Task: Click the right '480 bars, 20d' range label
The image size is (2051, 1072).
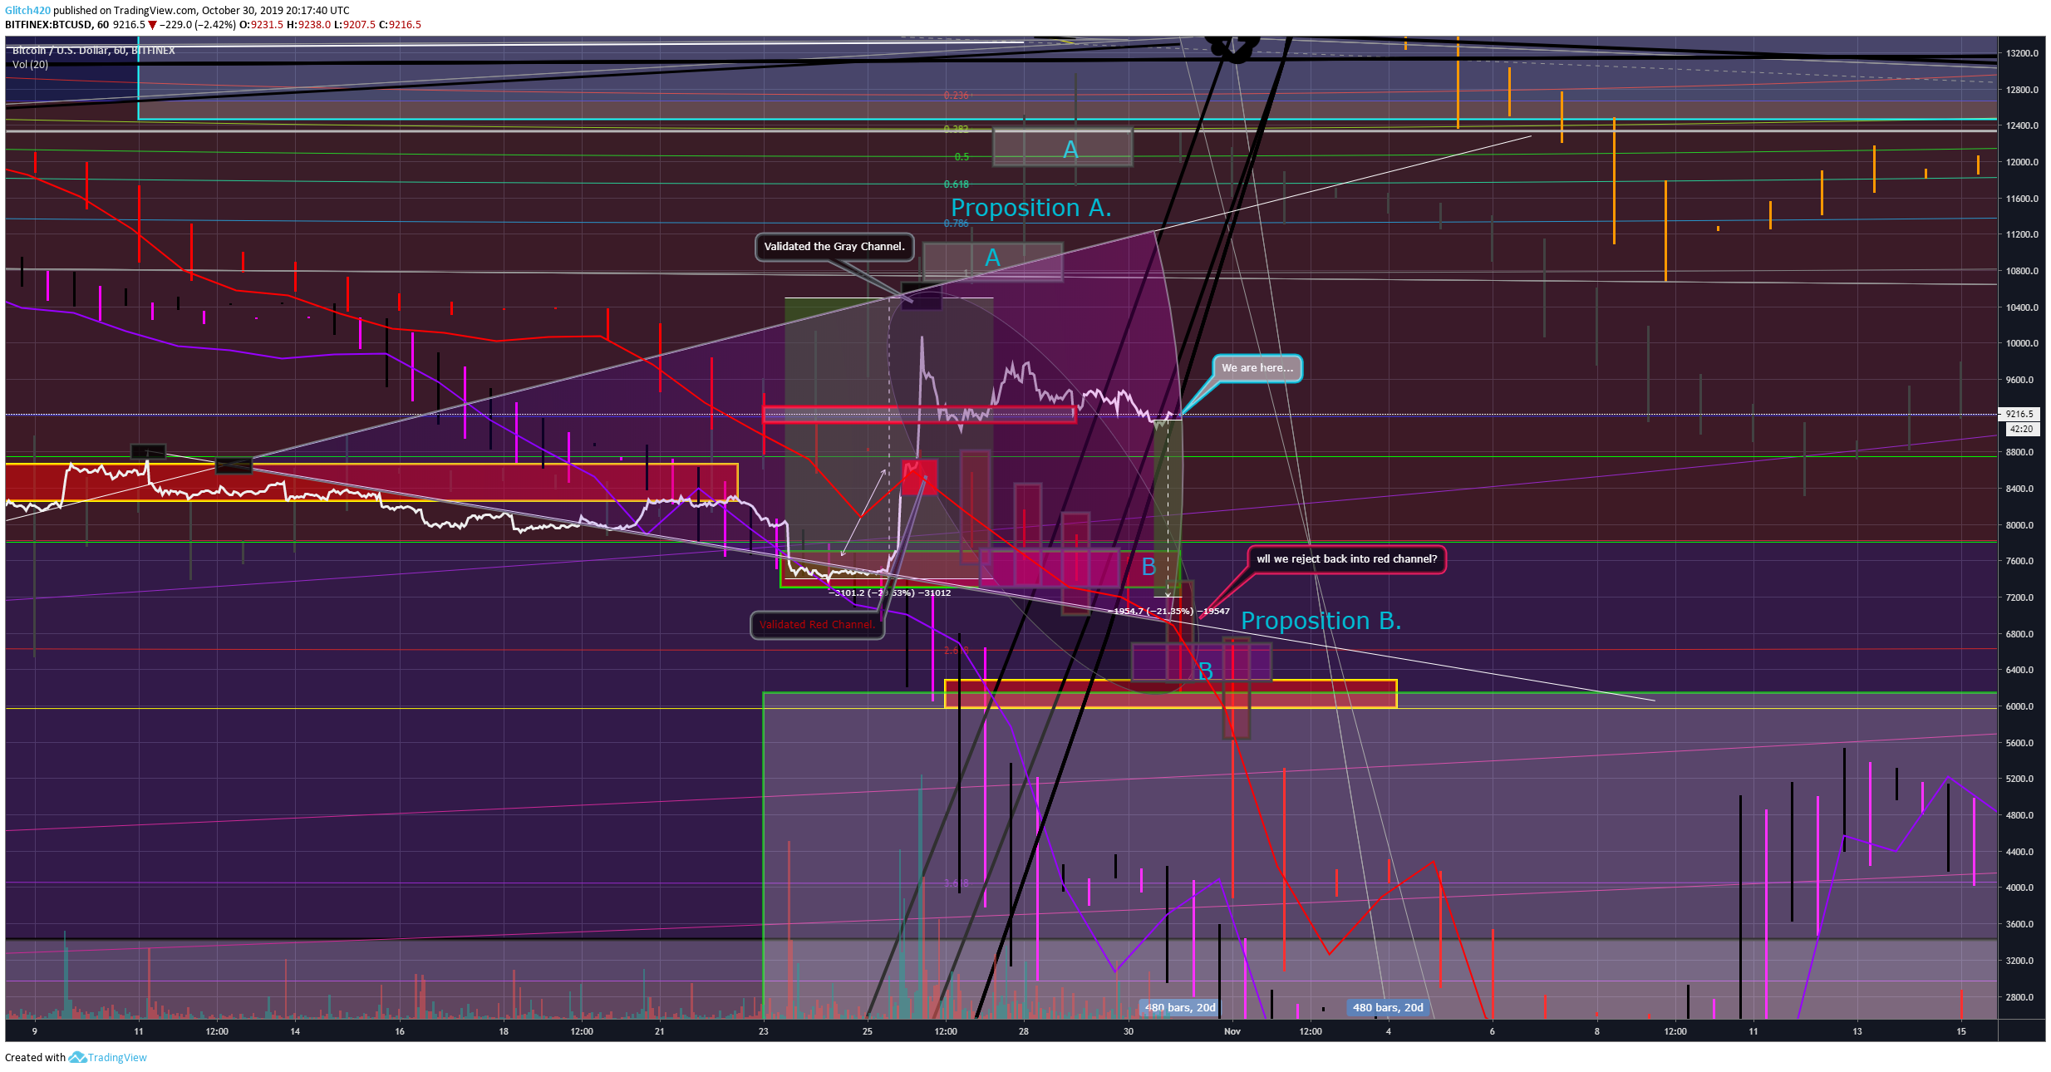Action: pyautogui.click(x=1388, y=1008)
